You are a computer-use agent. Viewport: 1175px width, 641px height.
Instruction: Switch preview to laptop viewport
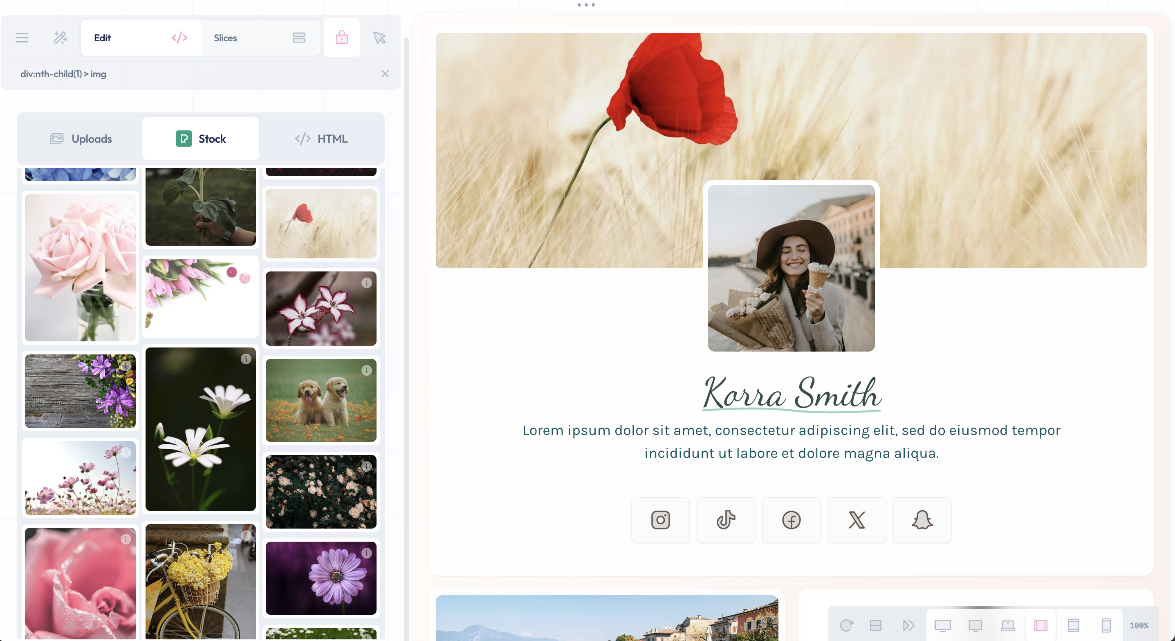point(1008,625)
